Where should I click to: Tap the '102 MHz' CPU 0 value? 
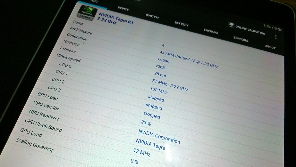[159, 90]
